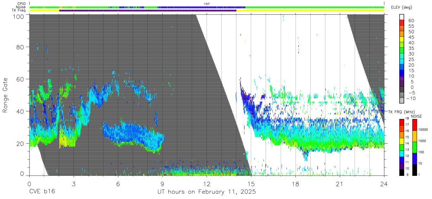Click the 'ELEV (deg)' colorbar title
432x199 pixels.
tap(402, 7)
